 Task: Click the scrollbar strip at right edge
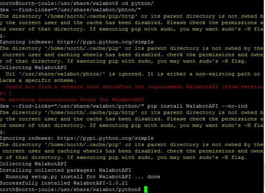click(x=264, y=96)
